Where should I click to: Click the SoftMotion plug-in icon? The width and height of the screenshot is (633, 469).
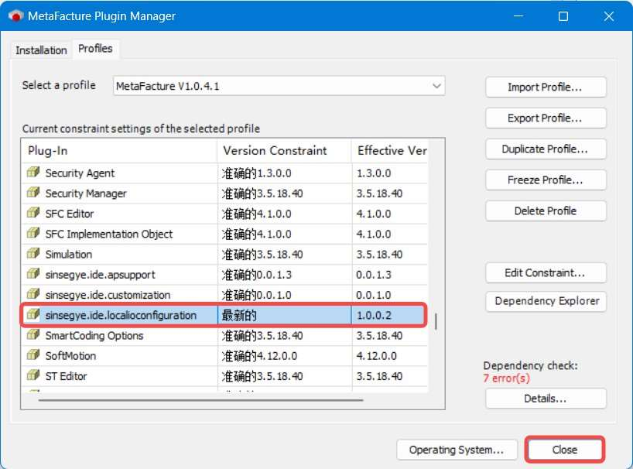(x=33, y=356)
